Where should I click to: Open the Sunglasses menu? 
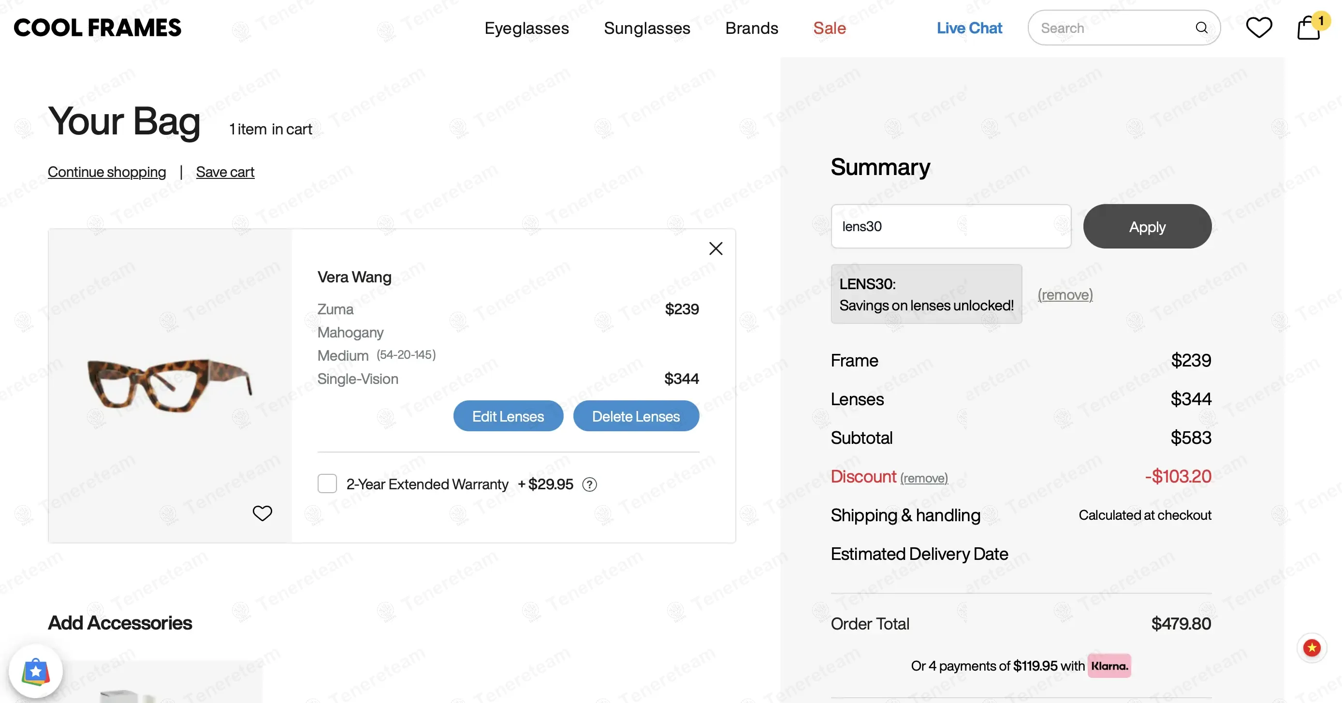[646, 28]
